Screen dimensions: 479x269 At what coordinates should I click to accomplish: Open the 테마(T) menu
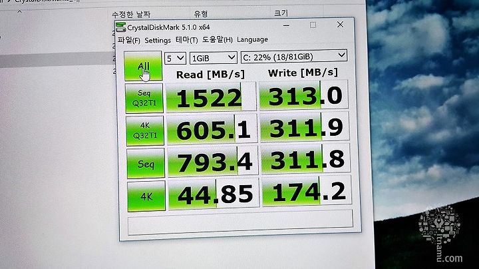click(x=187, y=40)
